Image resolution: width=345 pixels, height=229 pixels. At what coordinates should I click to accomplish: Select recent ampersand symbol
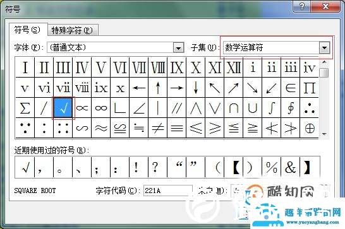pyautogui.click(x=290, y=167)
